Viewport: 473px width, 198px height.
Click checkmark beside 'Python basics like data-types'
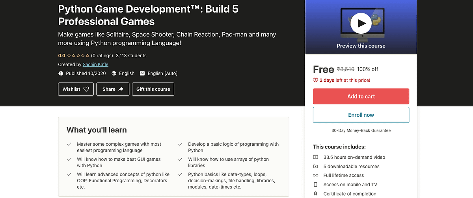click(x=180, y=174)
